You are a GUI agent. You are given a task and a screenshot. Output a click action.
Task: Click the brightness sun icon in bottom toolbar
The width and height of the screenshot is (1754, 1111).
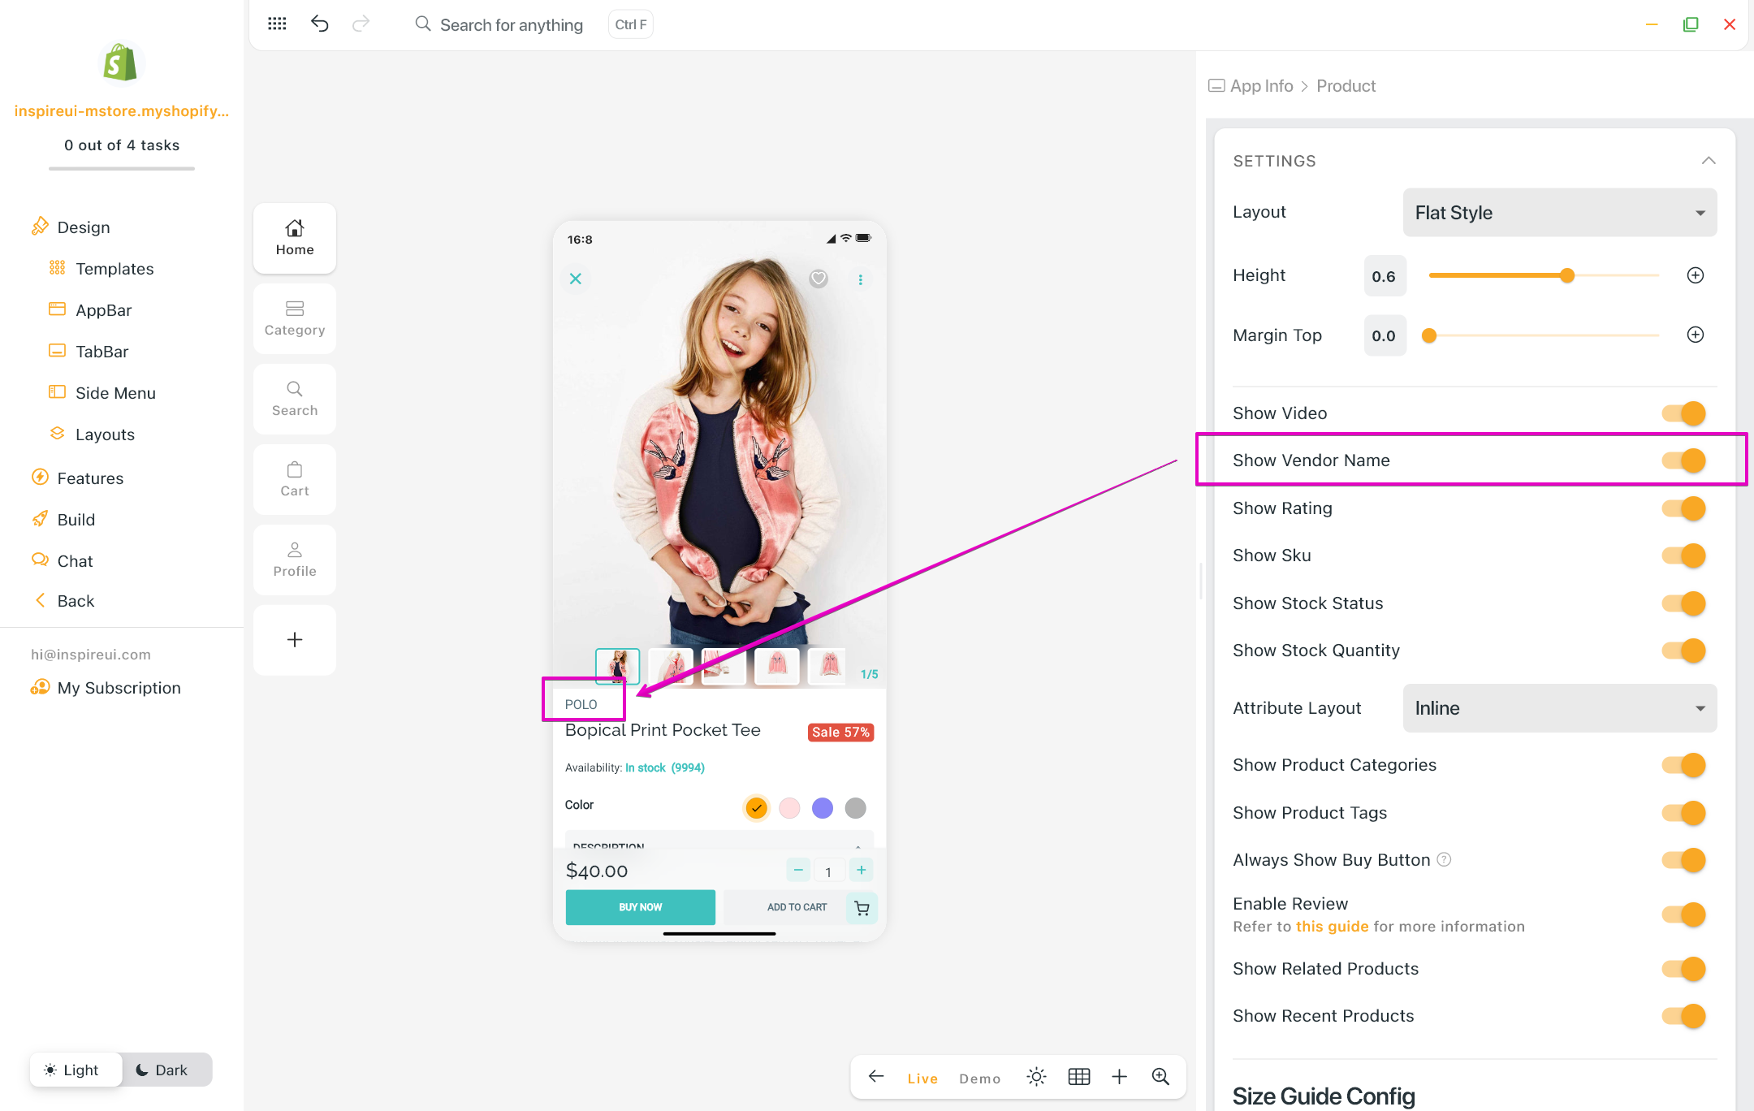tap(1035, 1077)
